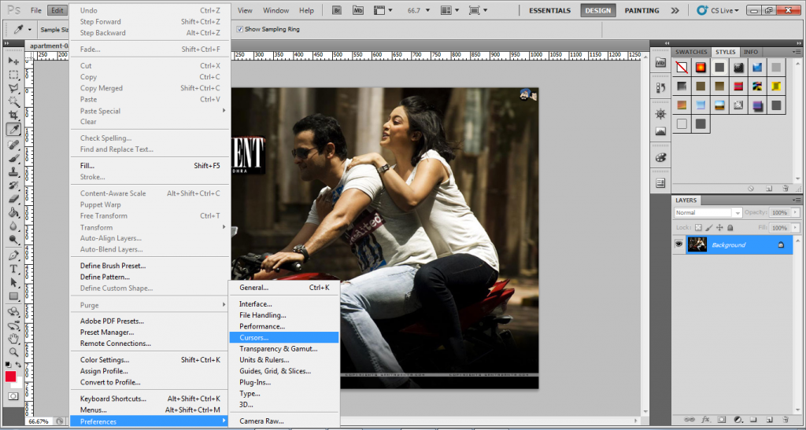Select the Pen tool
806x430 pixels.
(14, 255)
